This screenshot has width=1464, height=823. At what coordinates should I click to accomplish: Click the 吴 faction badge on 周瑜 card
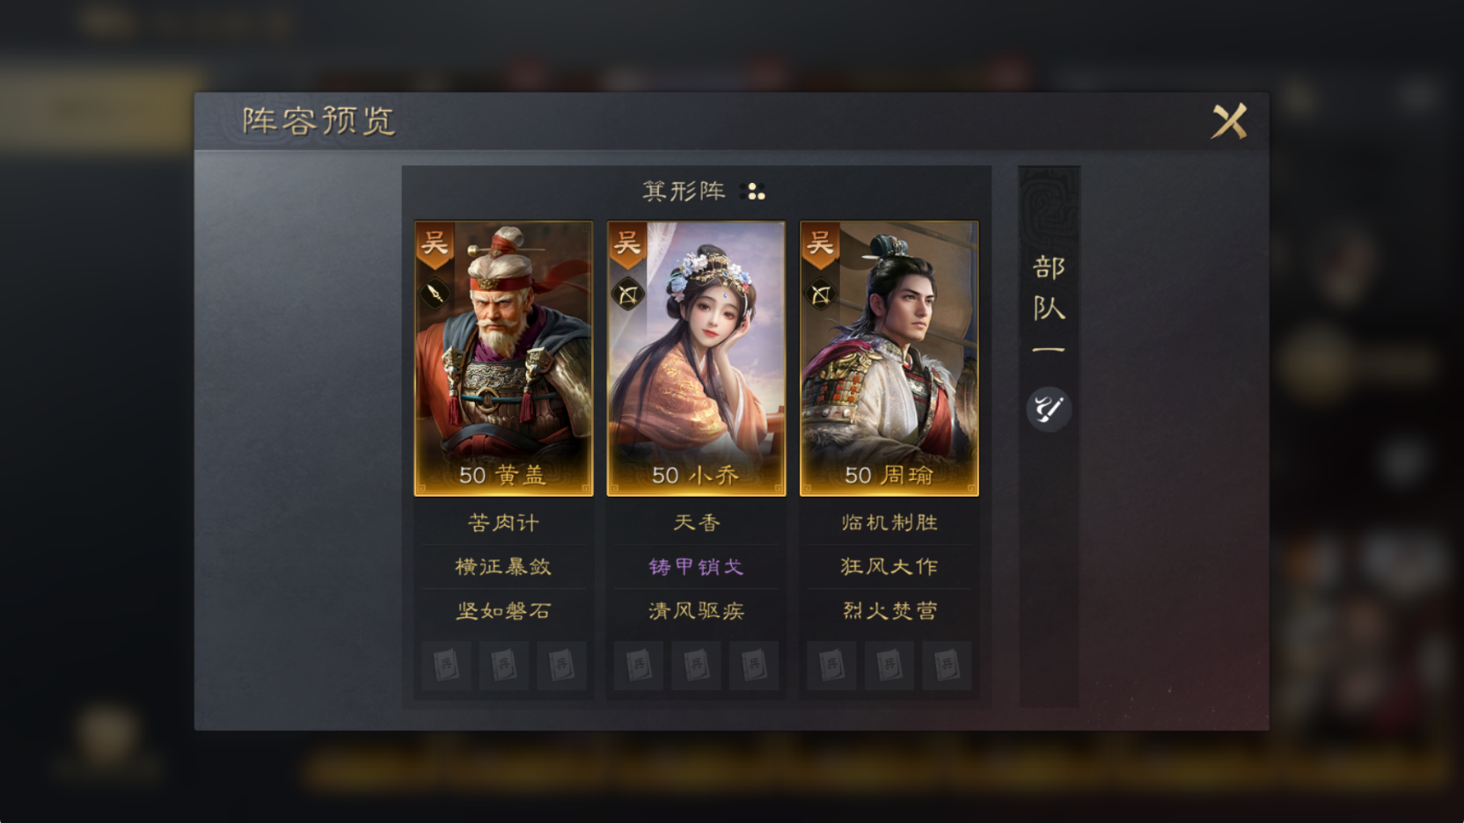[820, 244]
